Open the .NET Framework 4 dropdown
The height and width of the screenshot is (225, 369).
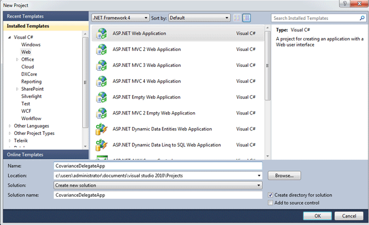(x=120, y=18)
